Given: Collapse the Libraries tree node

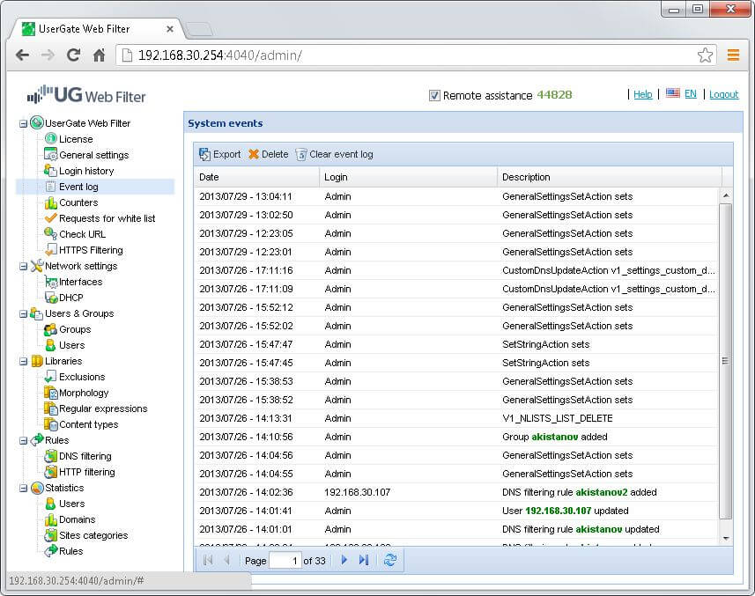Looking at the screenshot, I should pos(24,361).
